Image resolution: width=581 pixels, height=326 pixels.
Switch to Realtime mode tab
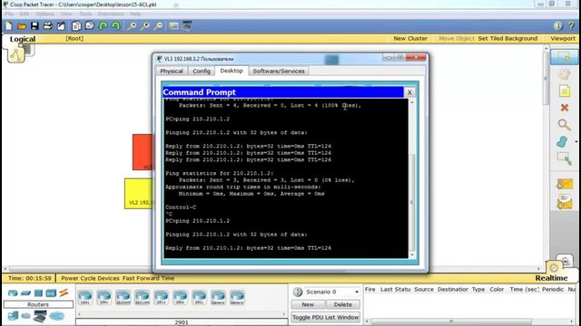point(551,278)
